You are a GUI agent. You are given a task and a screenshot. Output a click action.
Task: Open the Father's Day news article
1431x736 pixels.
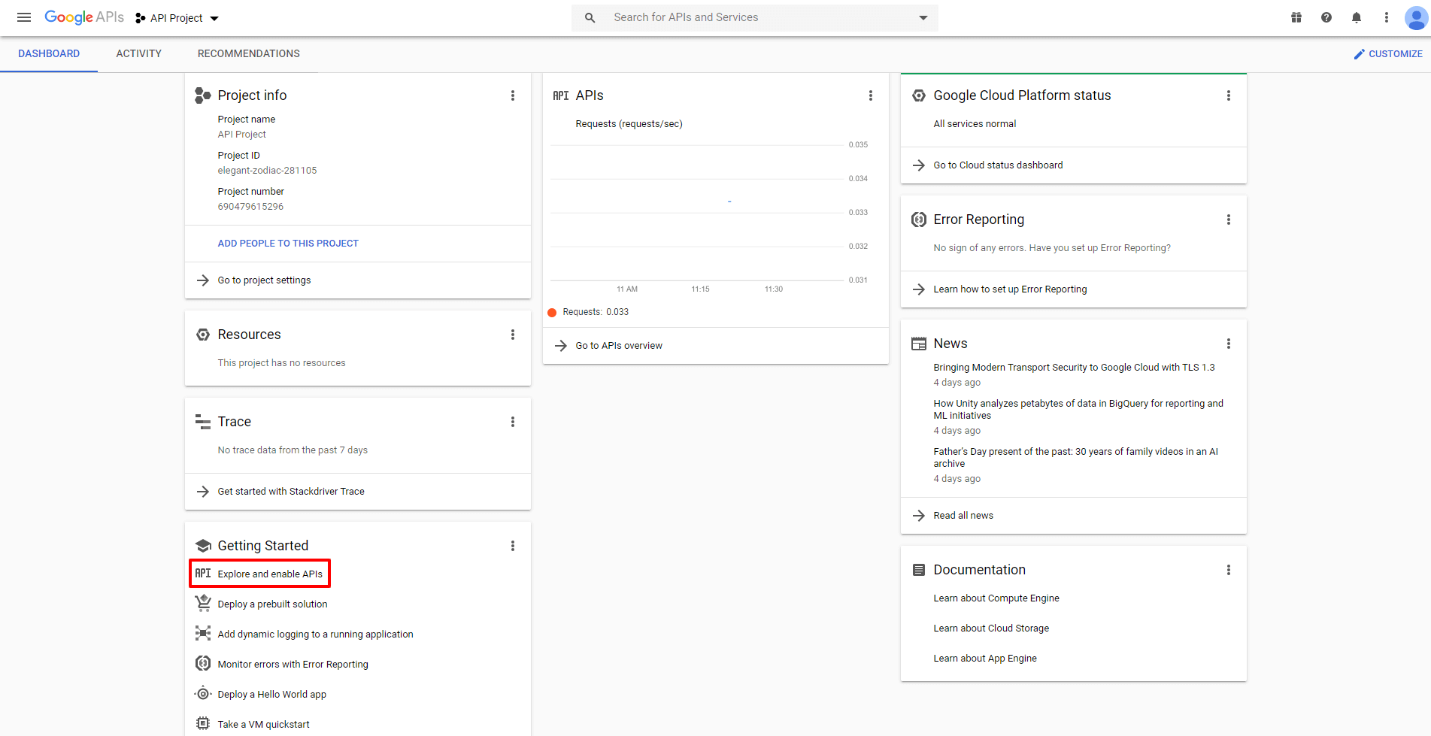click(x=1075, y=458)
